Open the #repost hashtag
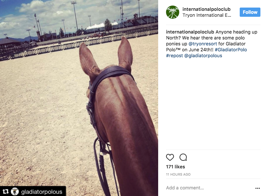 pyautogui.click(x=174, y=56)
